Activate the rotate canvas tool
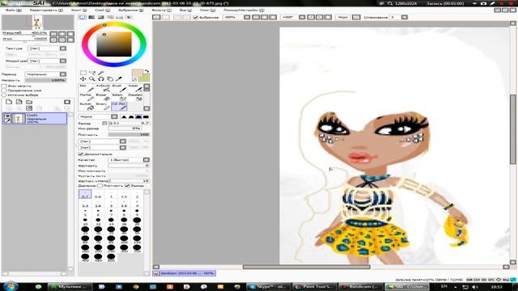The height and width of the screenshot is (291, 518). tap(100, 79)
